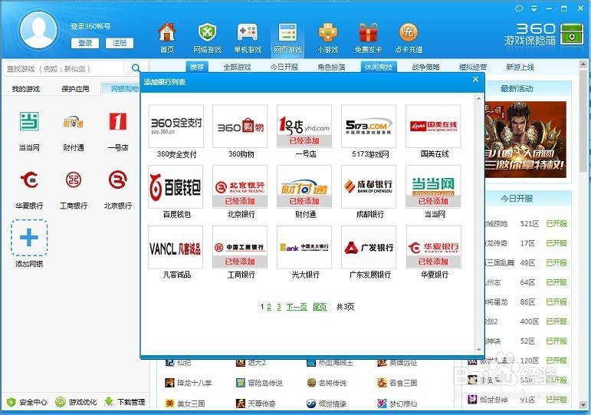Click 下一页 next page link
Viewport: 591px width, 415px height.
[x=297, y=307]
